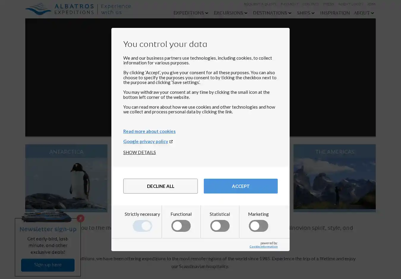Close the newsletter sign-up popup
Image resolution: width=401 pixels, height=279 pixels.
tap(80, 218)
